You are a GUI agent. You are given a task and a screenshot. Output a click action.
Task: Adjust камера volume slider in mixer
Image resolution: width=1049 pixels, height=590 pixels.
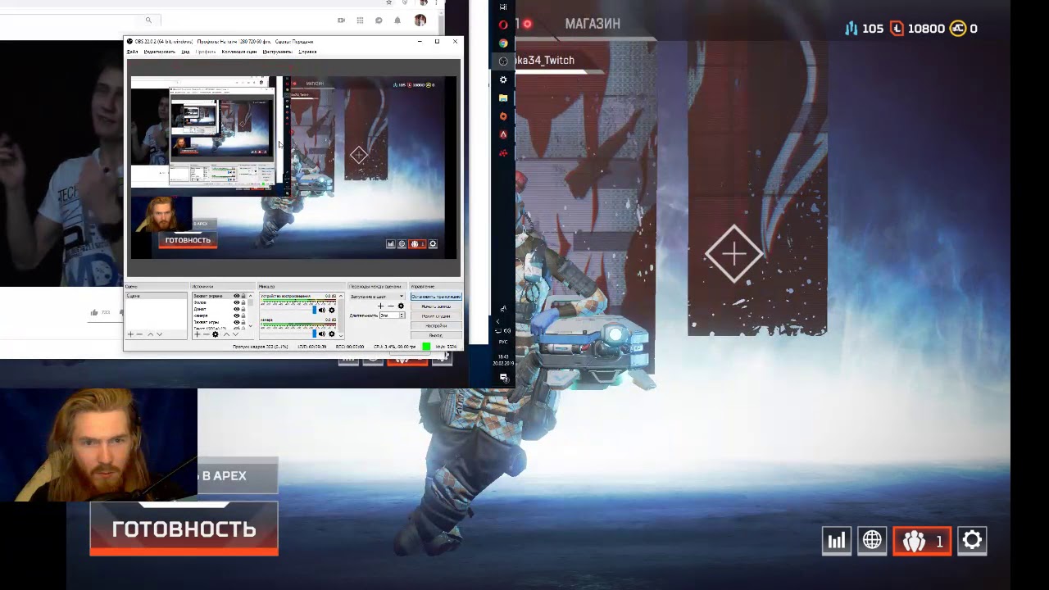pyautogui.click(x=288, y=334)
